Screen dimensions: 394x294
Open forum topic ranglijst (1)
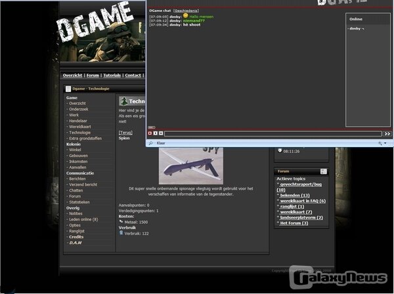pyautogui.click(x=292, y=206)
